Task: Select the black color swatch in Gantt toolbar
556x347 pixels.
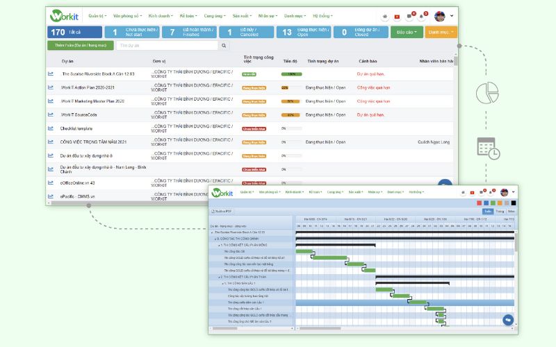Action: tap(514, 203)
